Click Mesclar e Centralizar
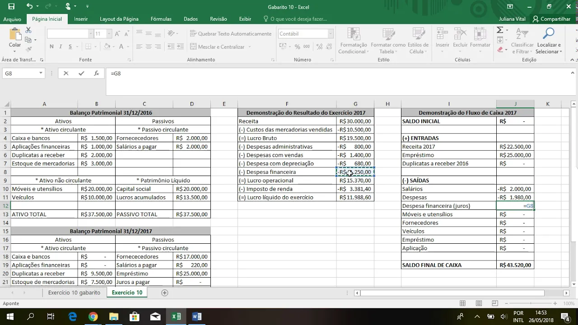Screen dimensions: 578x325 point(218,46)
